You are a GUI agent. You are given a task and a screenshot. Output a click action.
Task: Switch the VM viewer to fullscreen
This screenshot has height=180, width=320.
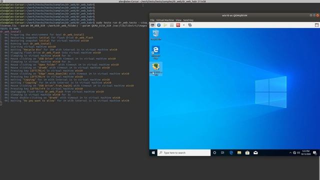(x=316, y=25)
